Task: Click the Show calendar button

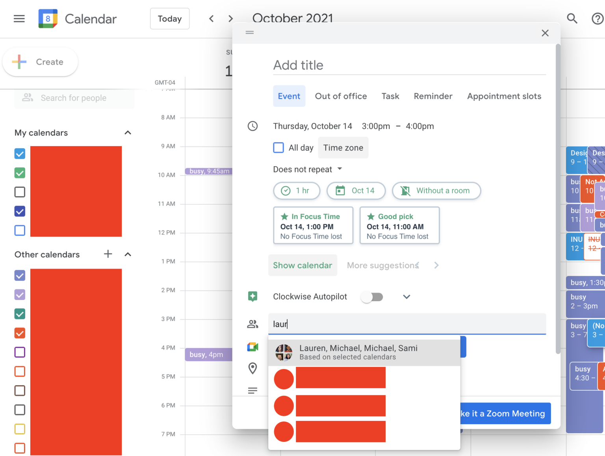Action: (302, 265)
